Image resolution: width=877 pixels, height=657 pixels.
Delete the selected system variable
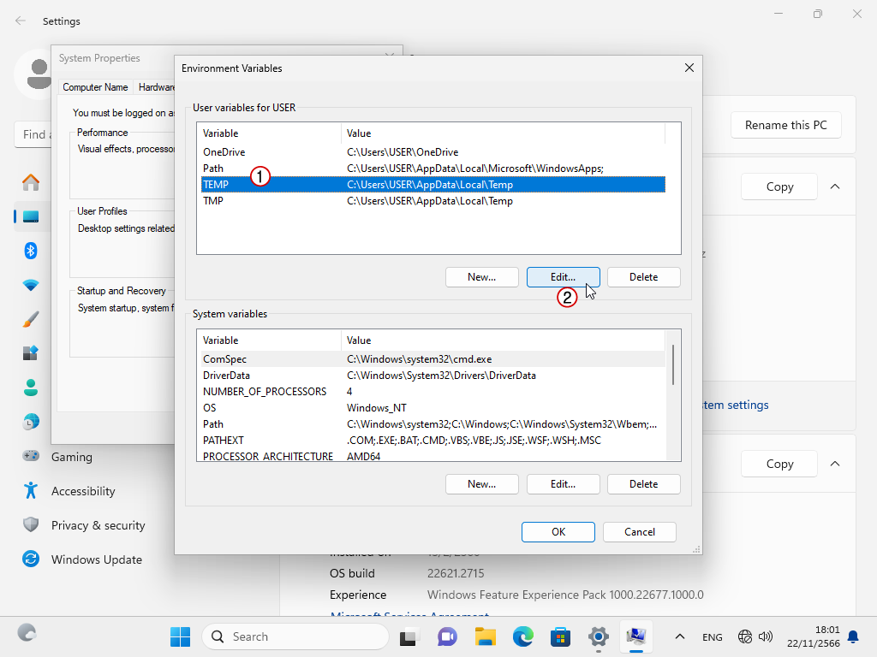pos(643,484)
